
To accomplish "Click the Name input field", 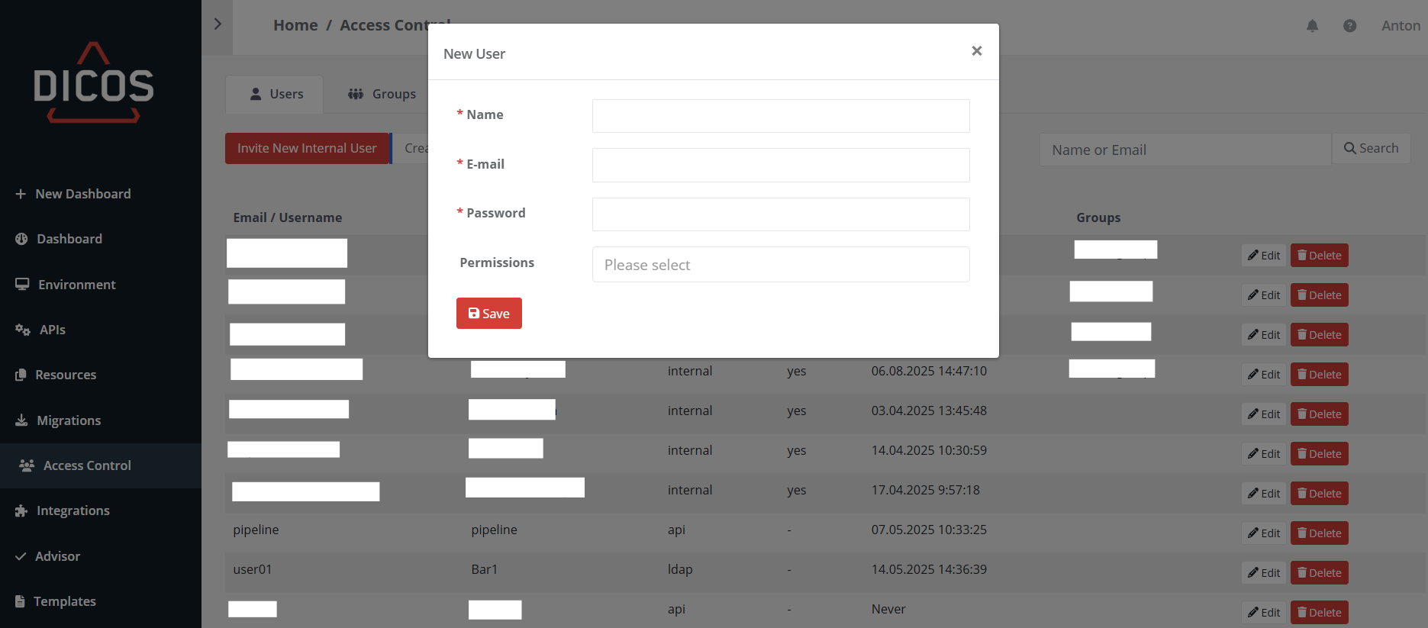I will coord(780,116).
